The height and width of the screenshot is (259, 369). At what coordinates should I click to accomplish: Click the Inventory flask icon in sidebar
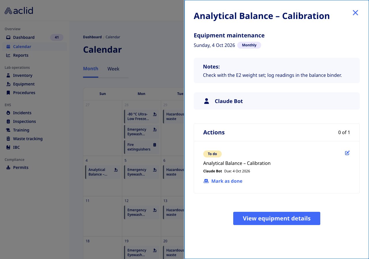pos(8,75)
